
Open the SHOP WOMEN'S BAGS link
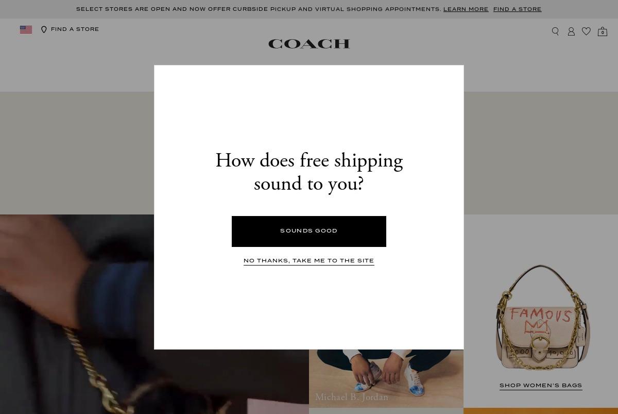[541, 386]
